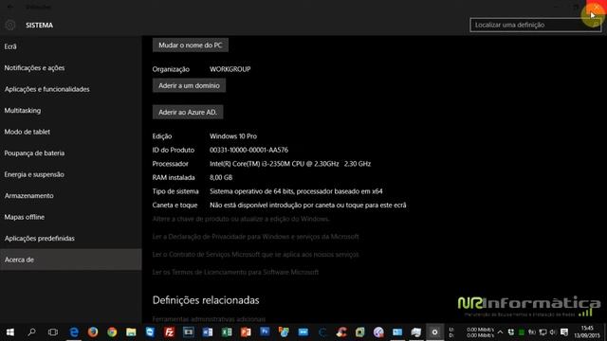607x341 pixels.
Task: Open the Action Center notifications icon
Action: click(564, 332)
